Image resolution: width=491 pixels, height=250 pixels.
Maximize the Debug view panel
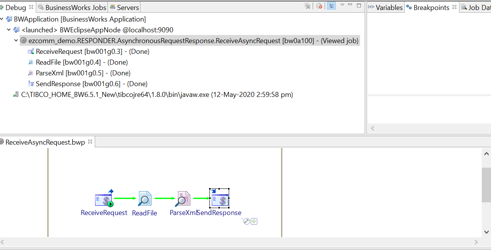click(x=359, y=5)
